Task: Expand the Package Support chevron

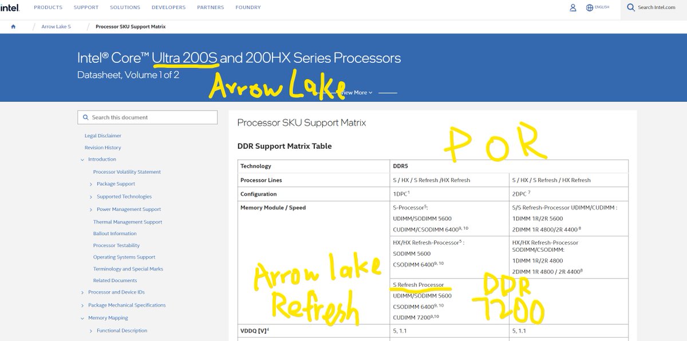Action: click(x=91, y=184)
